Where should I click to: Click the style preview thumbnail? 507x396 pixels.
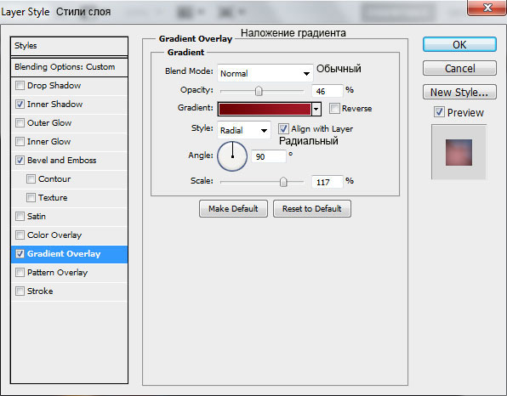click(459, 152)
